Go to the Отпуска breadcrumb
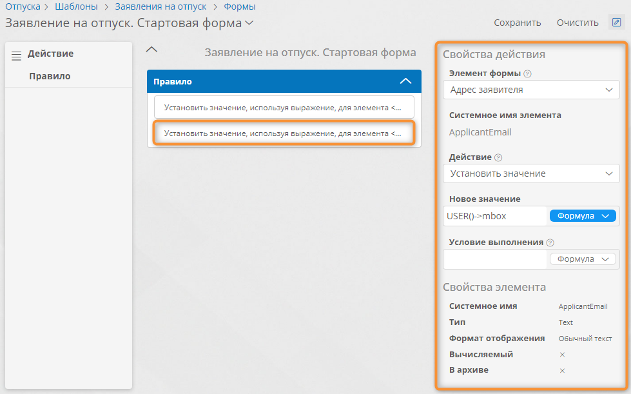Screen dimensions: 631x394 pyautogui.click(x=23, y=6)
